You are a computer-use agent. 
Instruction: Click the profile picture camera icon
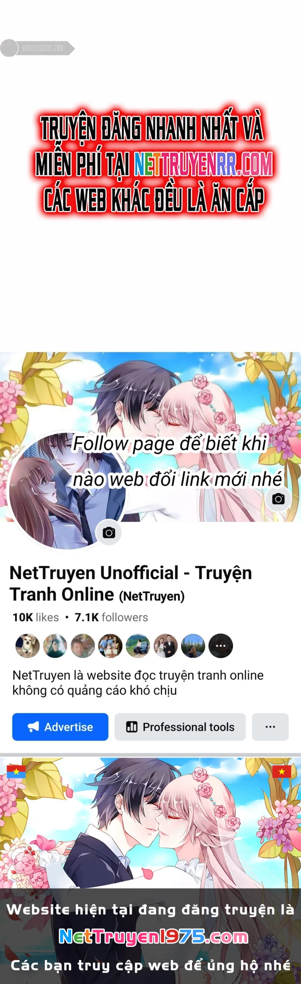(109, 532)
